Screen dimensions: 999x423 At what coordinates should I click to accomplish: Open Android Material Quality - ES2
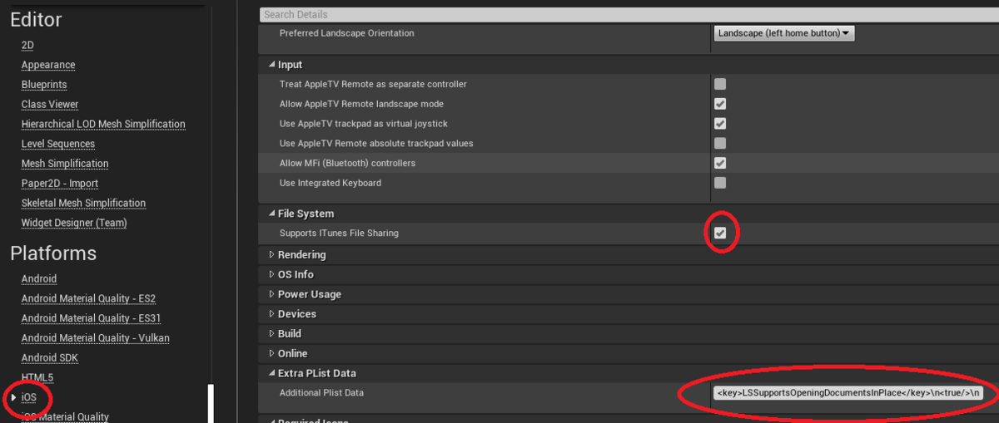[x=88, y=298]
